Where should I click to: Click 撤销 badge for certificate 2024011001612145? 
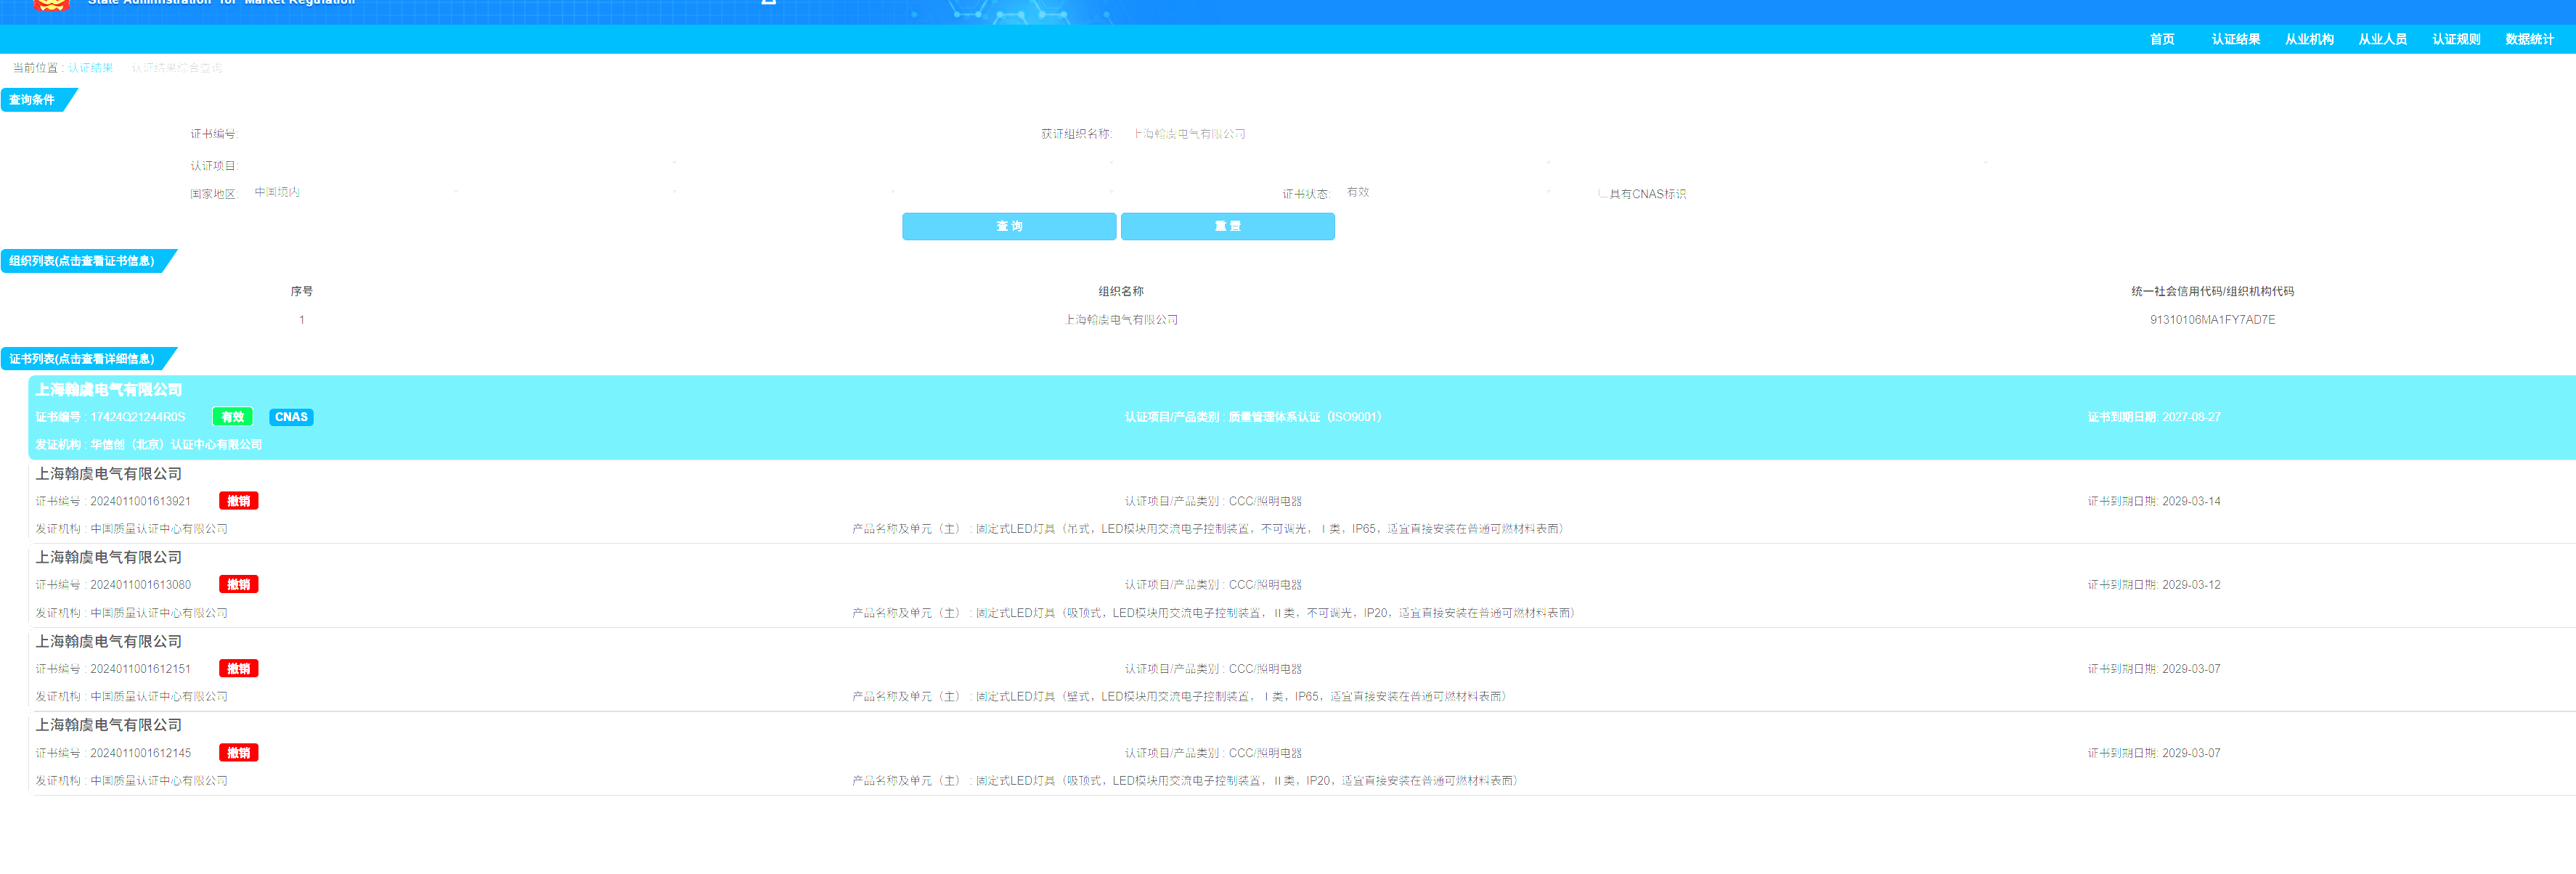[238, 753]
